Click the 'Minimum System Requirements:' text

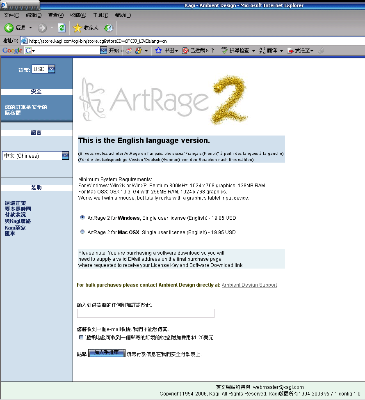pyautogui.click(x=115, y=179)
